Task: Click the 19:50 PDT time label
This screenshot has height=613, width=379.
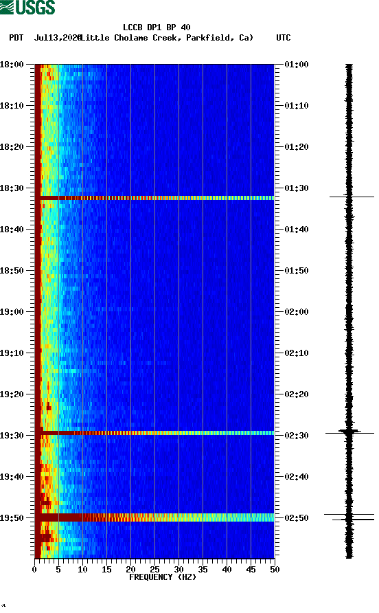Action: point(12,518)
